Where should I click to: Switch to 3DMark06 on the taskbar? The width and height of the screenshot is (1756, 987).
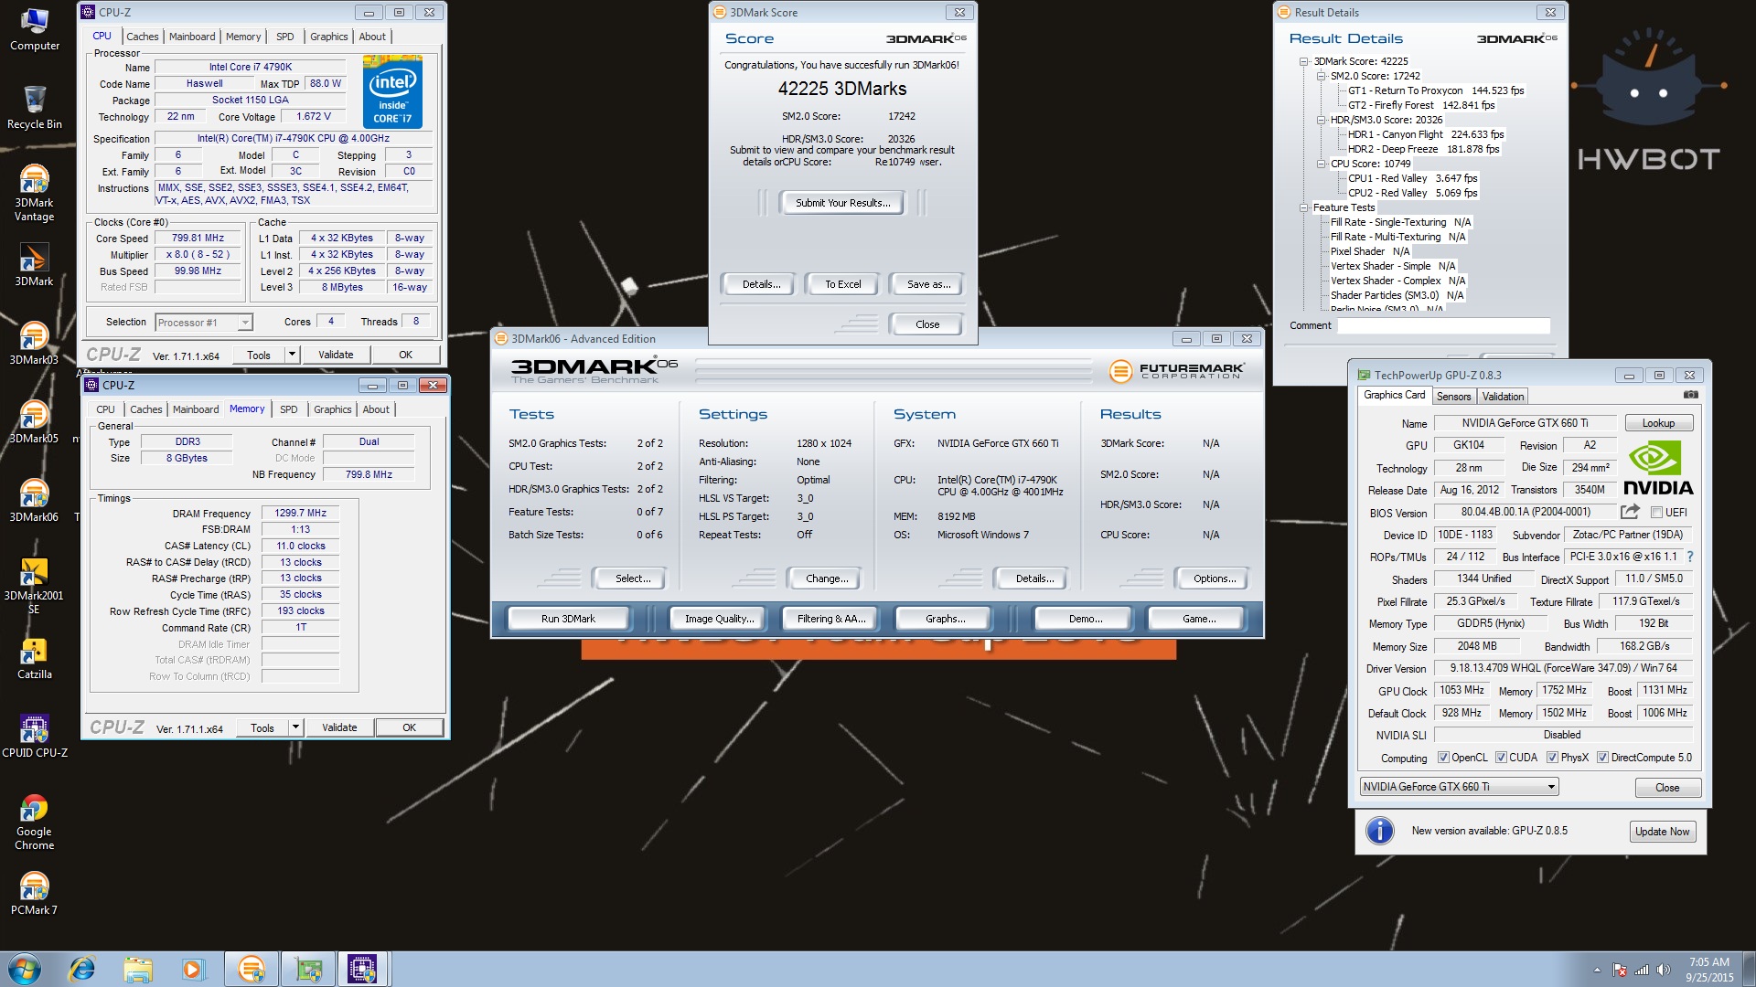252,969
